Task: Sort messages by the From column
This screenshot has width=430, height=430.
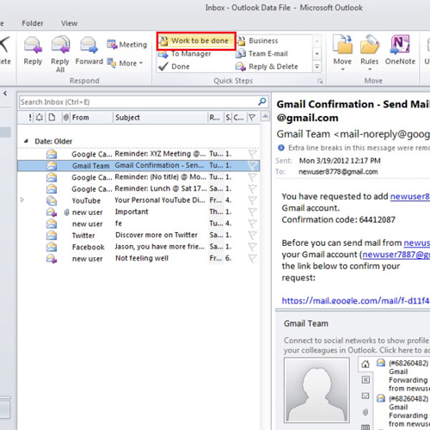Action: pos(92,117)
